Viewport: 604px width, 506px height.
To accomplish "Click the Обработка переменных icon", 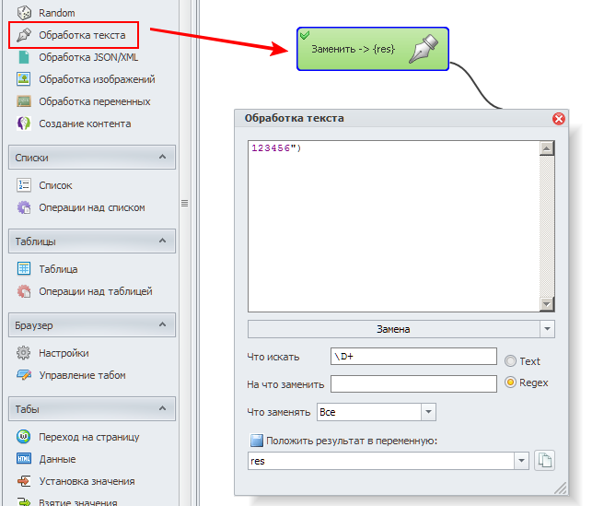I will coord(24,101).
